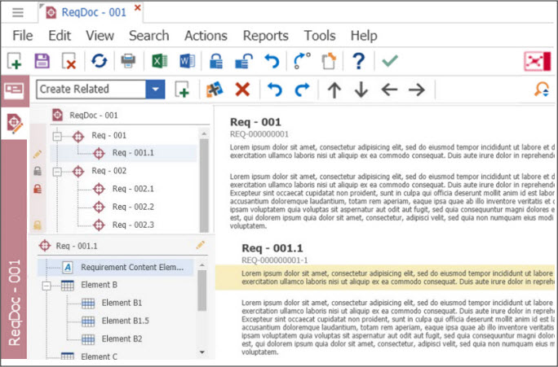Export to Excel using the green icon

point(157,61)
